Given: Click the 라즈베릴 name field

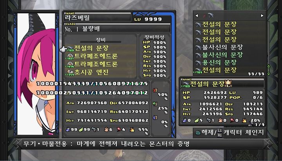Looking at the screenshot, I should click(97, 18).
